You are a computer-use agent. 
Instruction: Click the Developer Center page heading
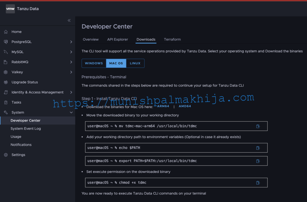[107, 27]
